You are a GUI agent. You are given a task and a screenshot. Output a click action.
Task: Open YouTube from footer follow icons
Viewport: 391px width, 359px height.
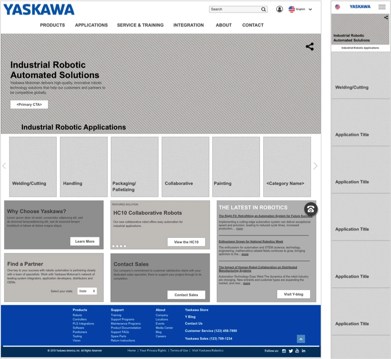pos(297,350)
